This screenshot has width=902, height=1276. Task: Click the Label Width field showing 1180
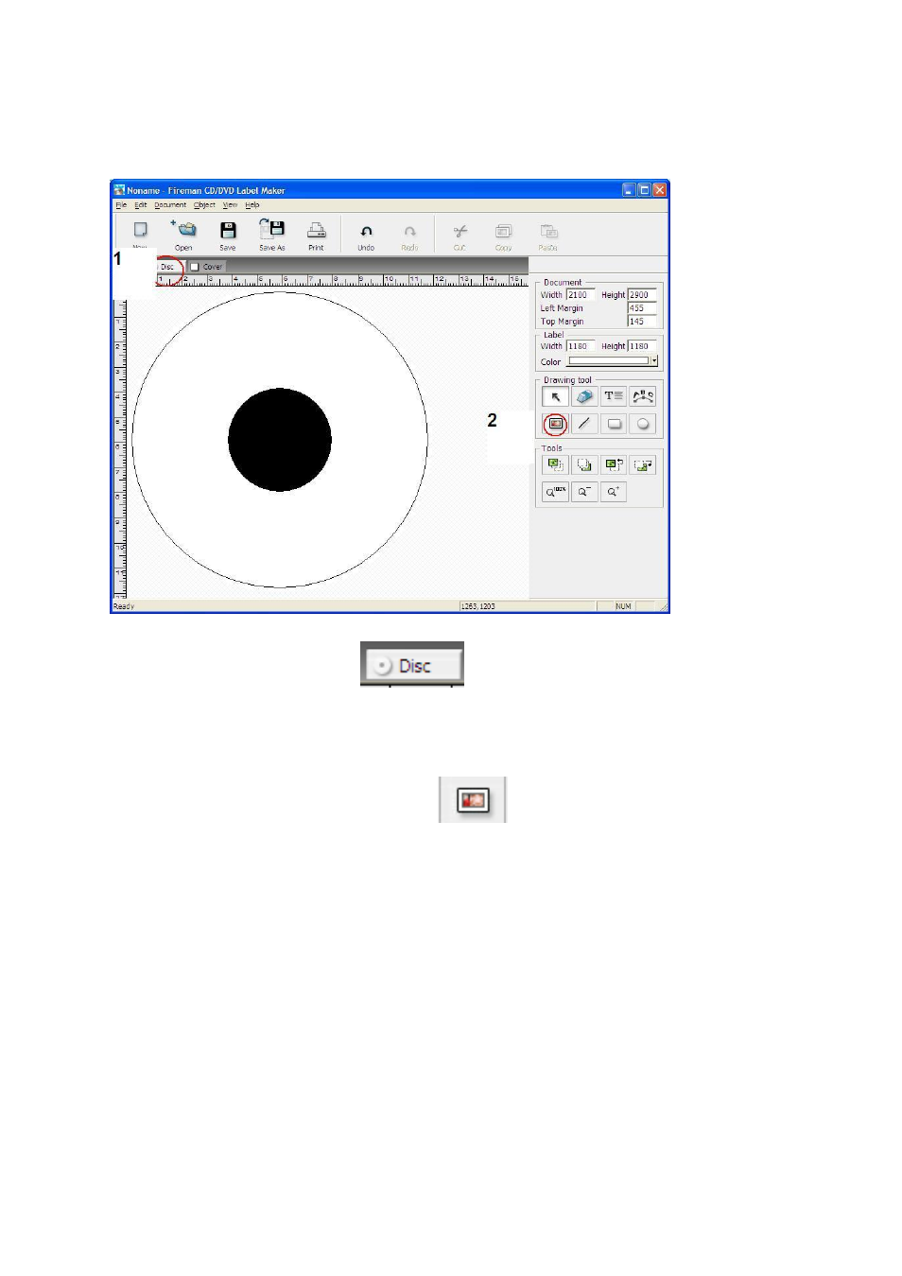580,346
